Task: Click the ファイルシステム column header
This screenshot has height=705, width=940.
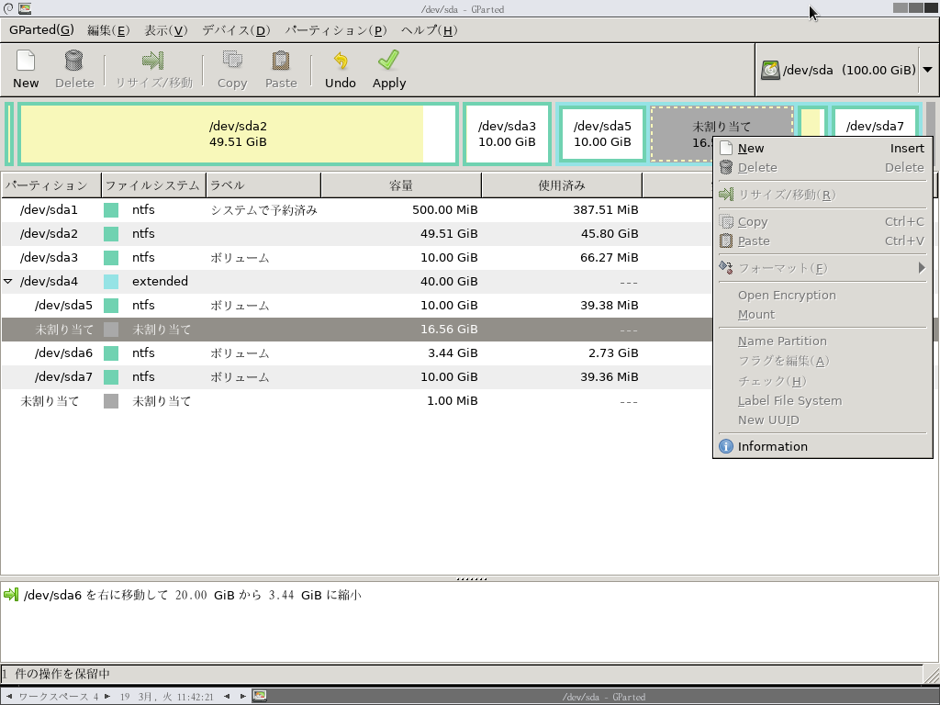Action: click(x=153, y=185)
